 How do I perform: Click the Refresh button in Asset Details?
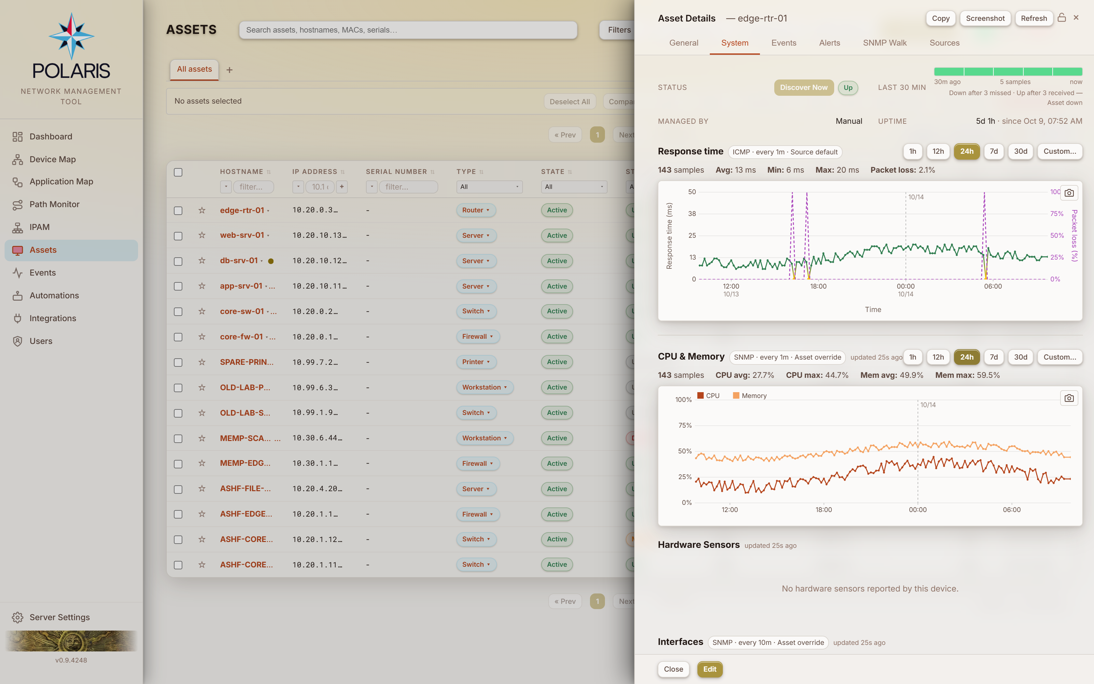coord(1034,19)
